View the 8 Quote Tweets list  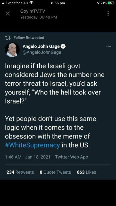click(x=55, y=172)
